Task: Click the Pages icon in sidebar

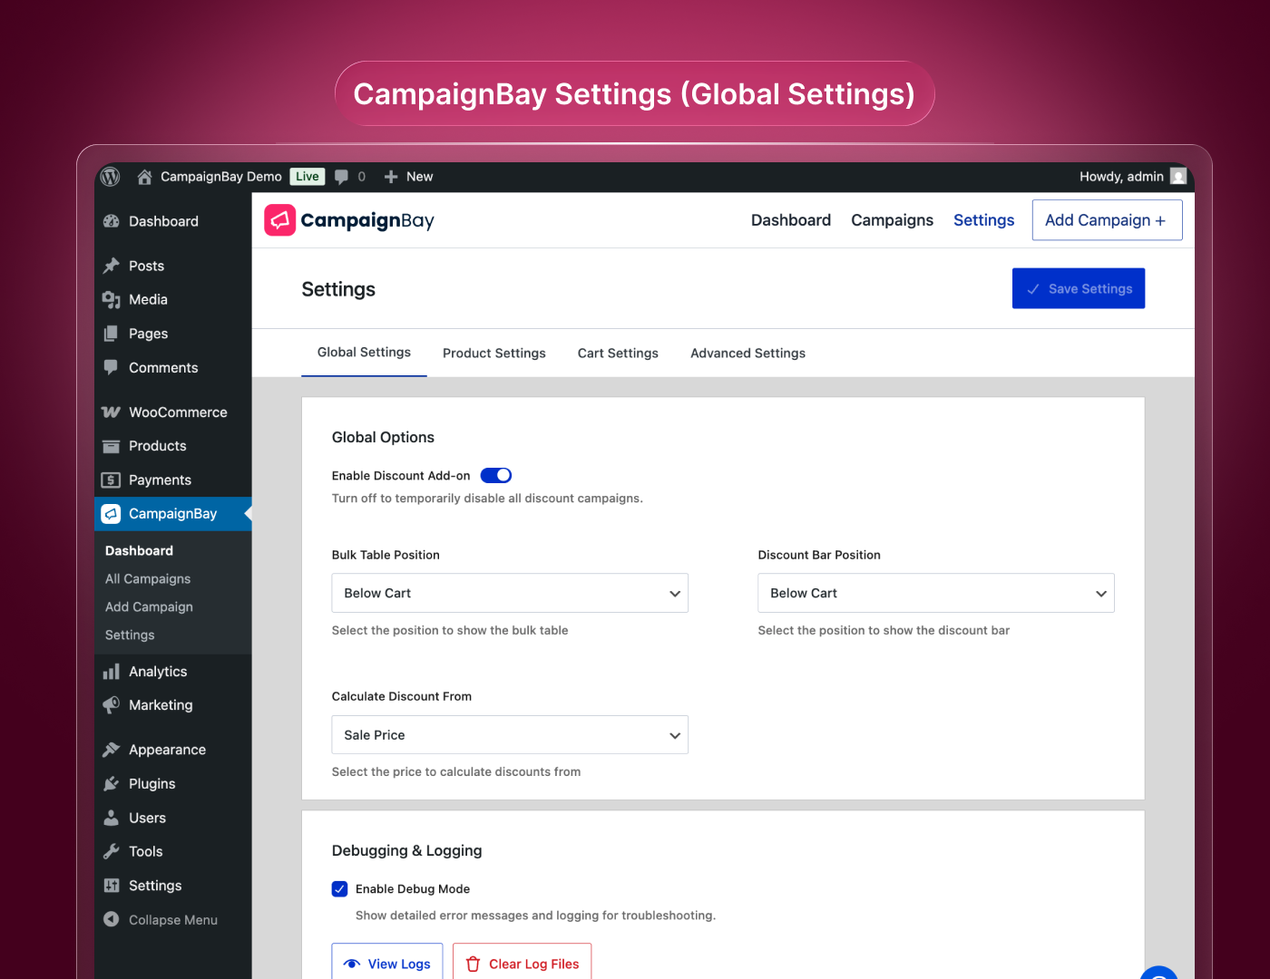Action: point(112,334)
